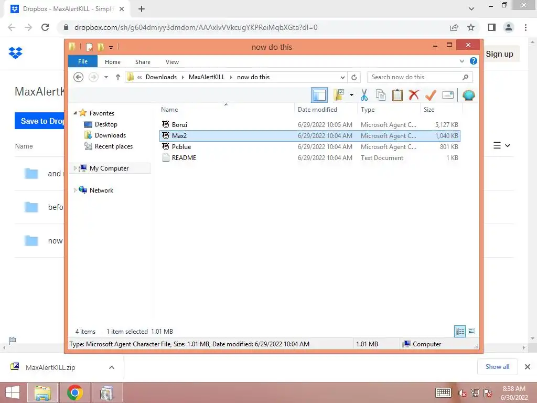Click the Copy icon in toolbar
The width and height of the screenshot is (537, 403).
coord(381,95)
